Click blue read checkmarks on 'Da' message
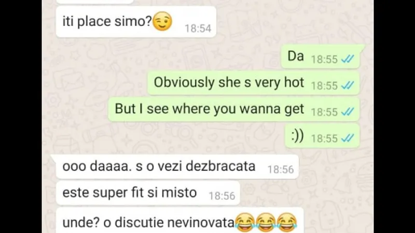 tap(348, 59)
